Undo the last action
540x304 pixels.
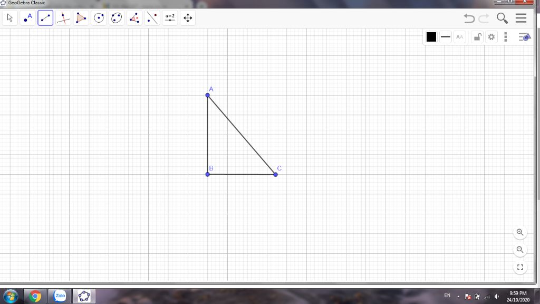pyautogui.click(x=469, y=18)
